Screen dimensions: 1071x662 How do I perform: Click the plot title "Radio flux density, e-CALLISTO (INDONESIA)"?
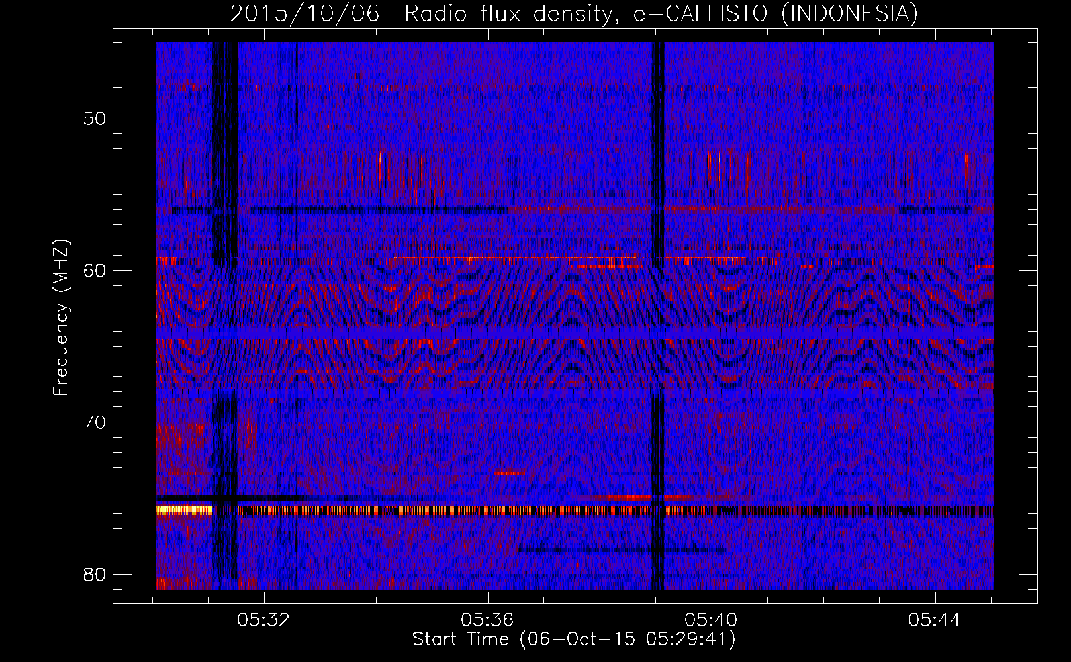661,13
